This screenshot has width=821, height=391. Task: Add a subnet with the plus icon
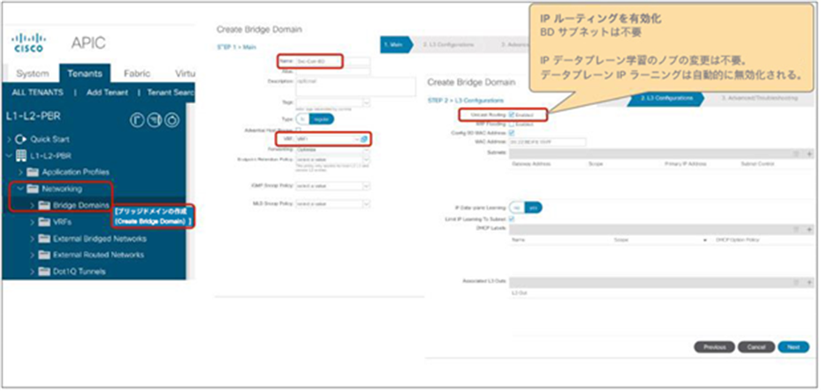click(x=810, y=154)
